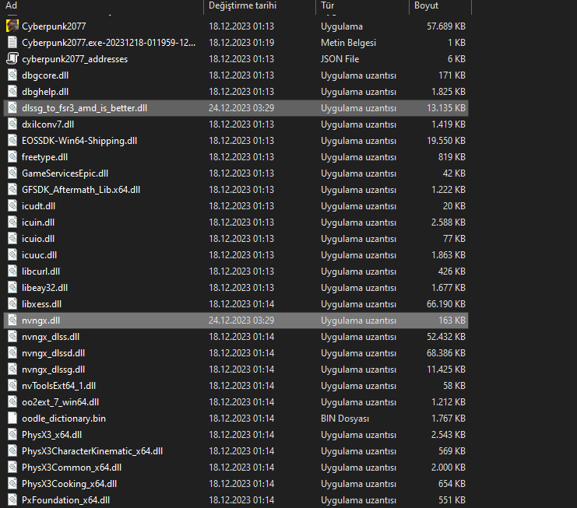
Task: Click the dbghelp.dll file icon
Action: point(12,92)
